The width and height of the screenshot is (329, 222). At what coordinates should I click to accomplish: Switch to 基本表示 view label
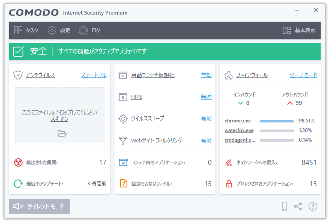(x=305, y=30)
